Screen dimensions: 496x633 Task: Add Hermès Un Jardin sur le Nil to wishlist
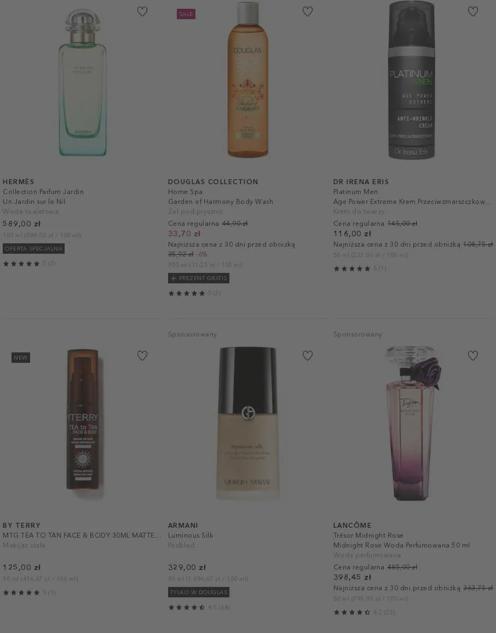142,12
